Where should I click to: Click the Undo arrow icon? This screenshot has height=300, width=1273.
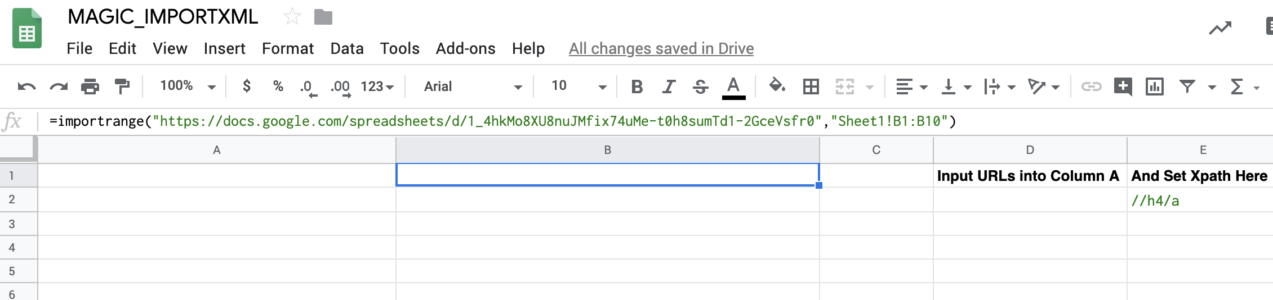pos(26,87)
